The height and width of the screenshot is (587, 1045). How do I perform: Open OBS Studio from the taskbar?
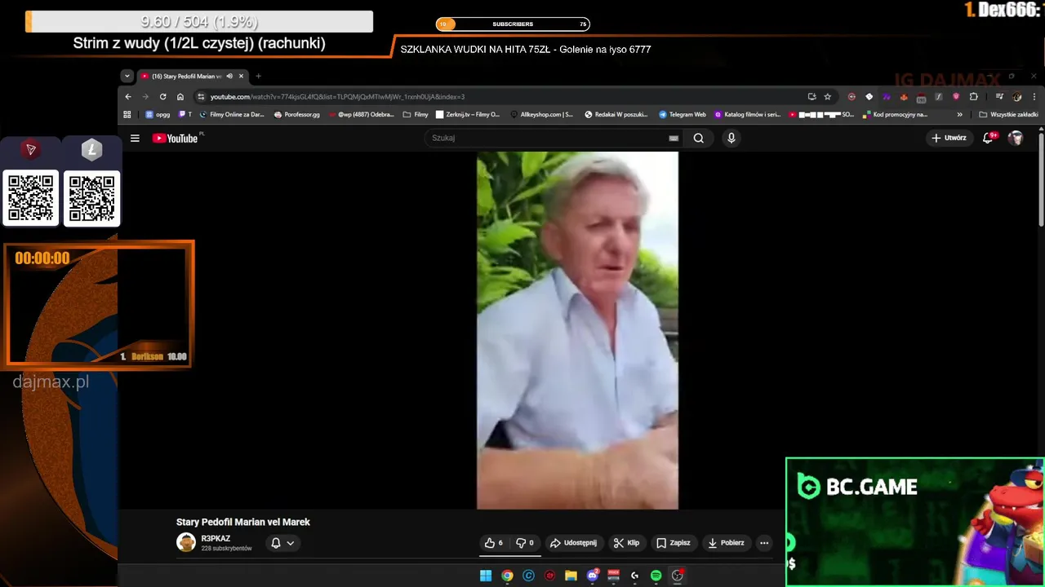click(x=677, y=576)
